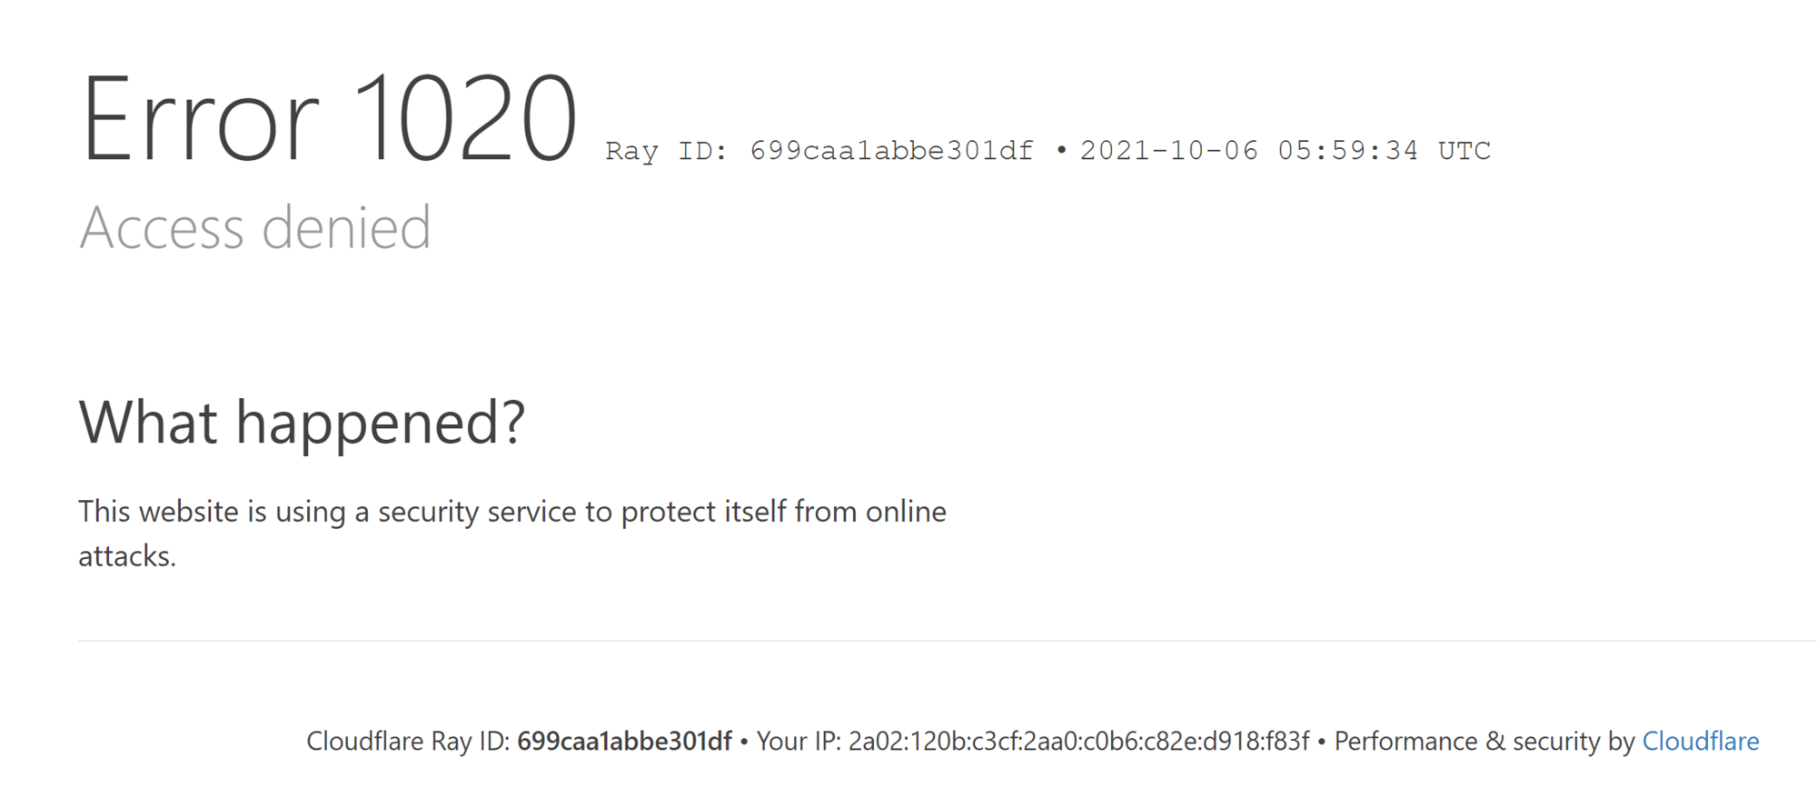Click the date 2021-10-06 in the header

click(1168, 151)
